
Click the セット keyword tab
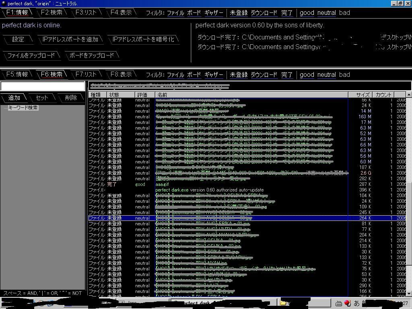tap(42, 98)
